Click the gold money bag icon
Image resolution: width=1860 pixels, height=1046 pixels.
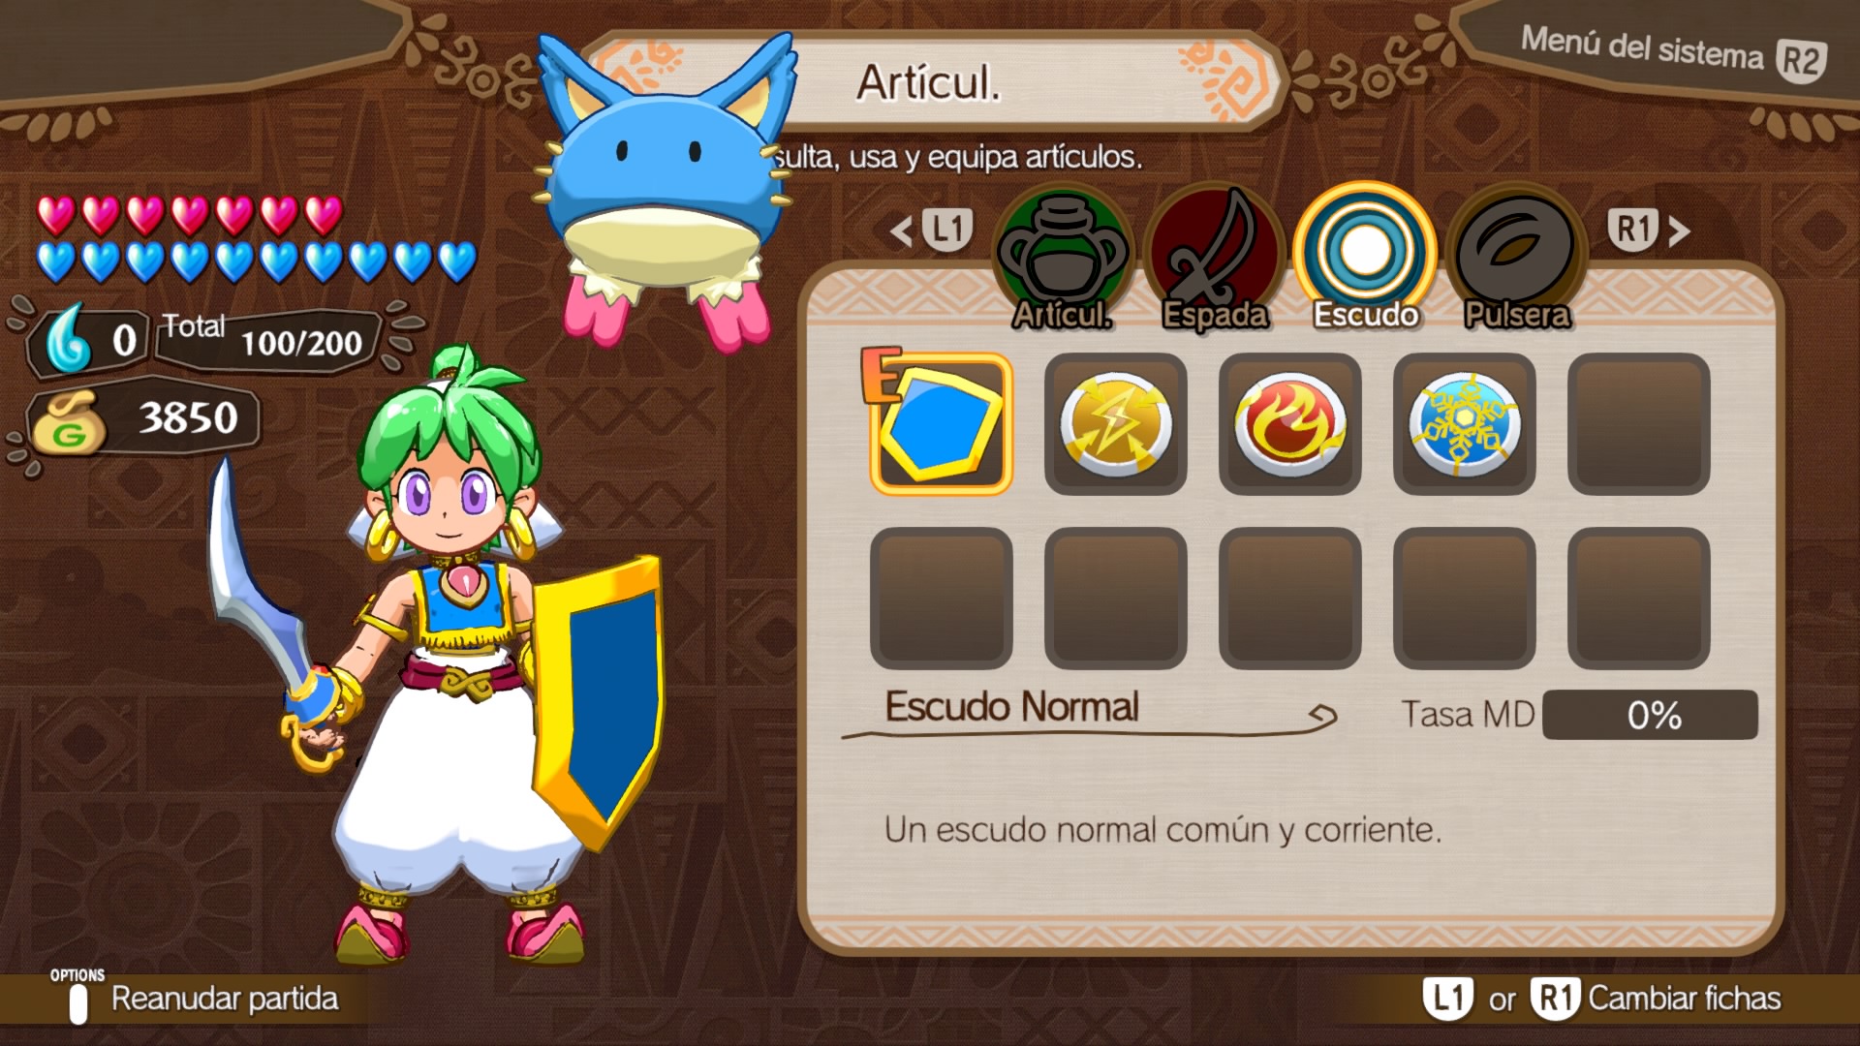pyautogui.click(x=68, y=422)
